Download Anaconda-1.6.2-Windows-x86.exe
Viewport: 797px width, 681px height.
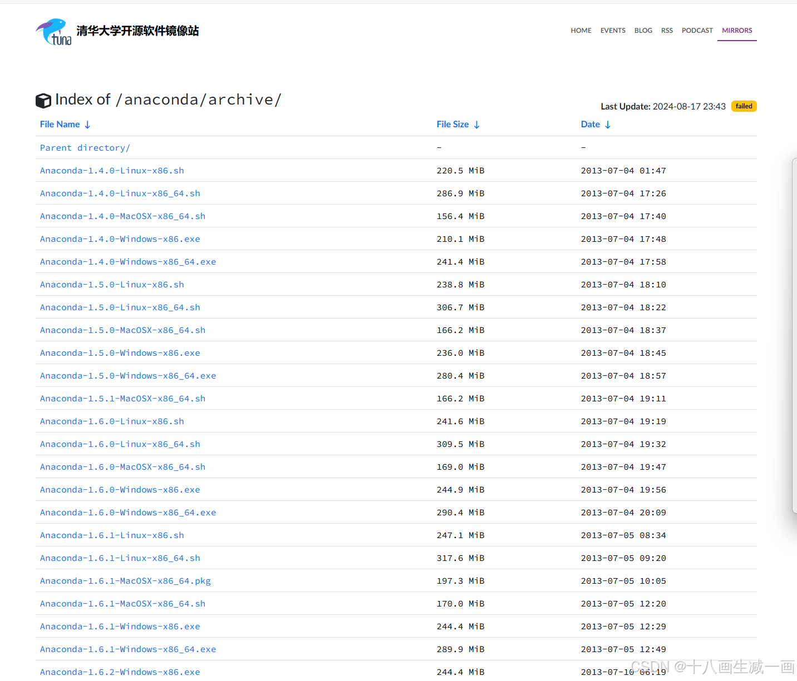click(x=120, y=672)
